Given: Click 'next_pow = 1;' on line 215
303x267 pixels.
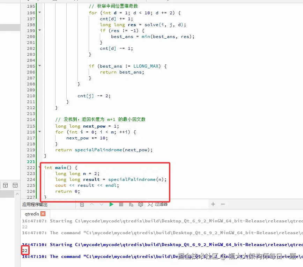Looking at the screenshot, I should point(101,126).
